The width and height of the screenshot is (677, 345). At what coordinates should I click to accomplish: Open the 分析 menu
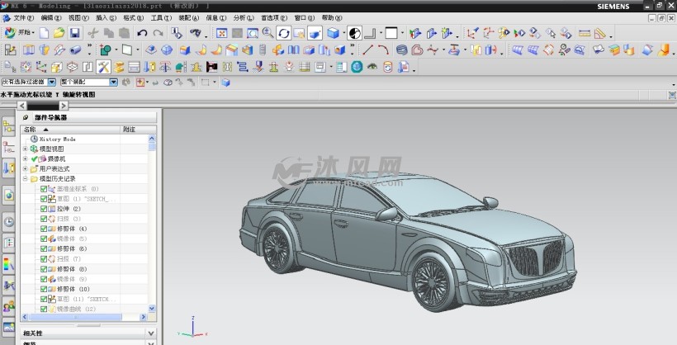(244, 17)
